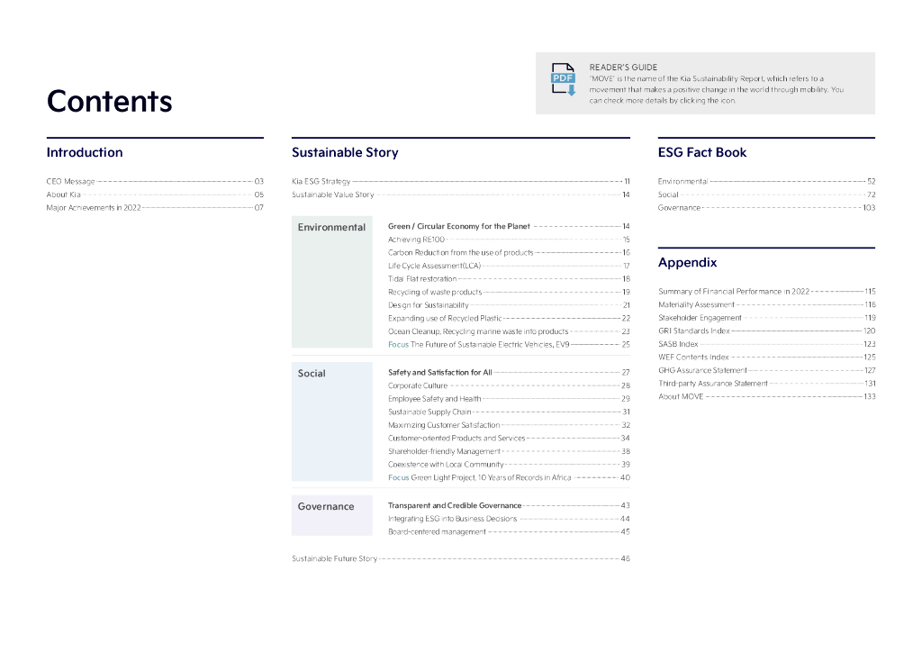The image size is (922, 652).
Task: Select GHG Assurance Statement
Action: [x=767, y=370]
